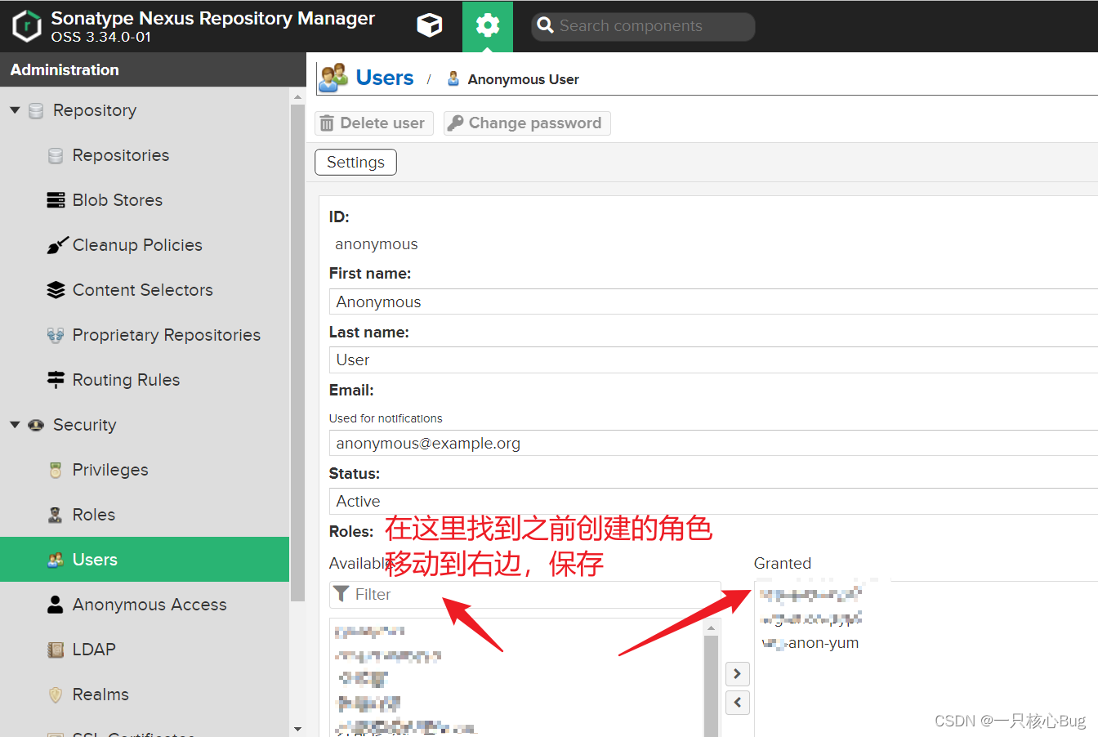Click the sidebar scroll up arrow
The height and width of the screenshot is (737, 1098).
[297, 97]
